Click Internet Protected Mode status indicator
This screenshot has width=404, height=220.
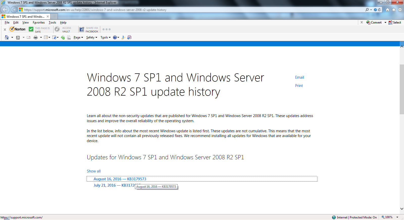coord(354,217)
